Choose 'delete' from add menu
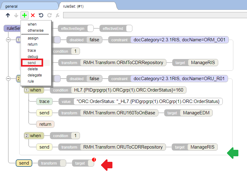The width and height of the screenshot is (247, 176). click(x=33, y=69)
